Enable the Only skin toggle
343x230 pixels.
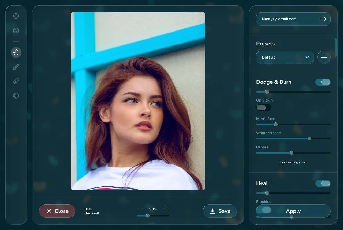[x=264, y=108]
